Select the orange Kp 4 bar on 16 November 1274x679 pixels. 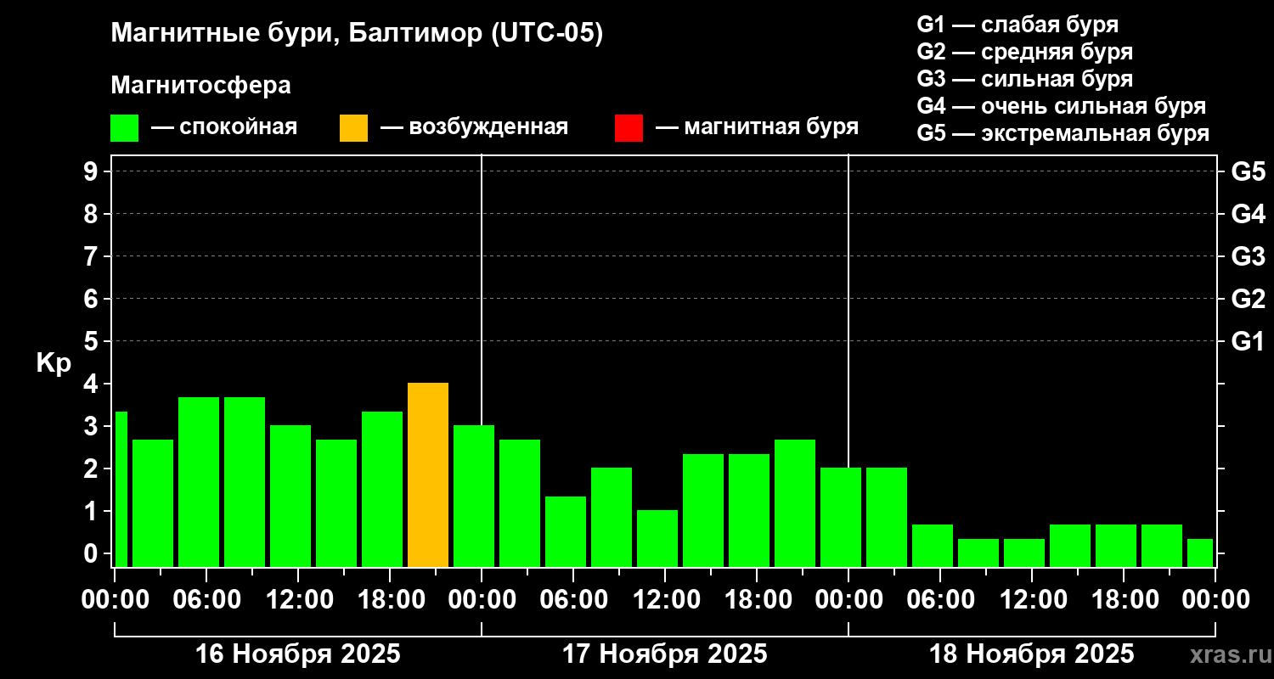(x=428, y=475)
